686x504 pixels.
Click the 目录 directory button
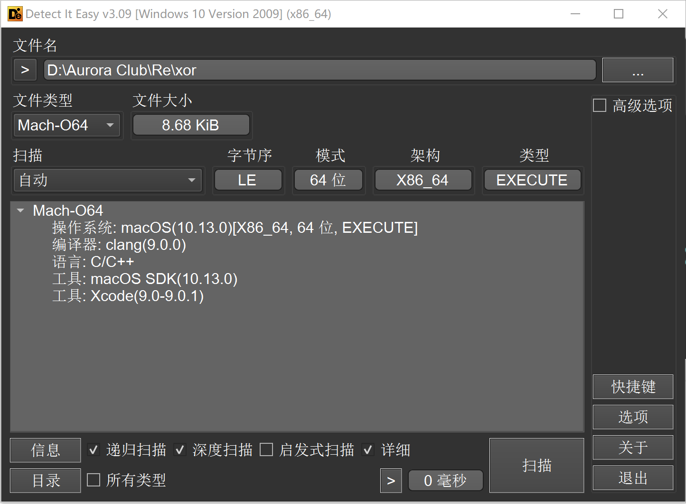[46, 481]
